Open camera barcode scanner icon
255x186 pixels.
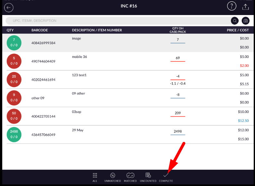pyautogui.click(x=245, y=21)
